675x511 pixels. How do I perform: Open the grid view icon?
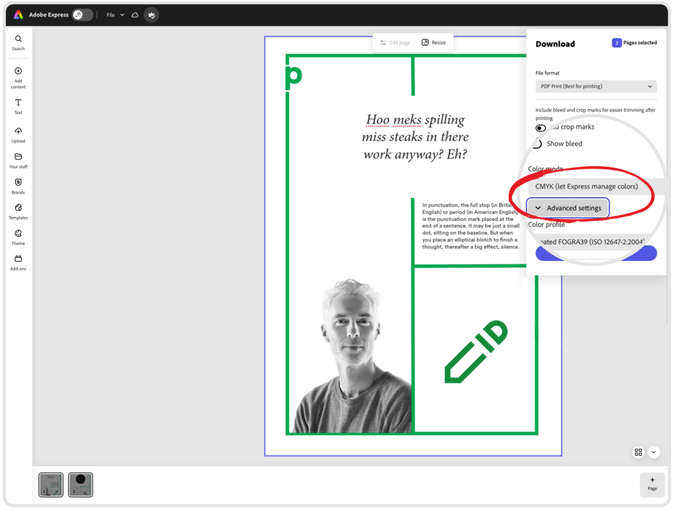(x=638, y=452)
